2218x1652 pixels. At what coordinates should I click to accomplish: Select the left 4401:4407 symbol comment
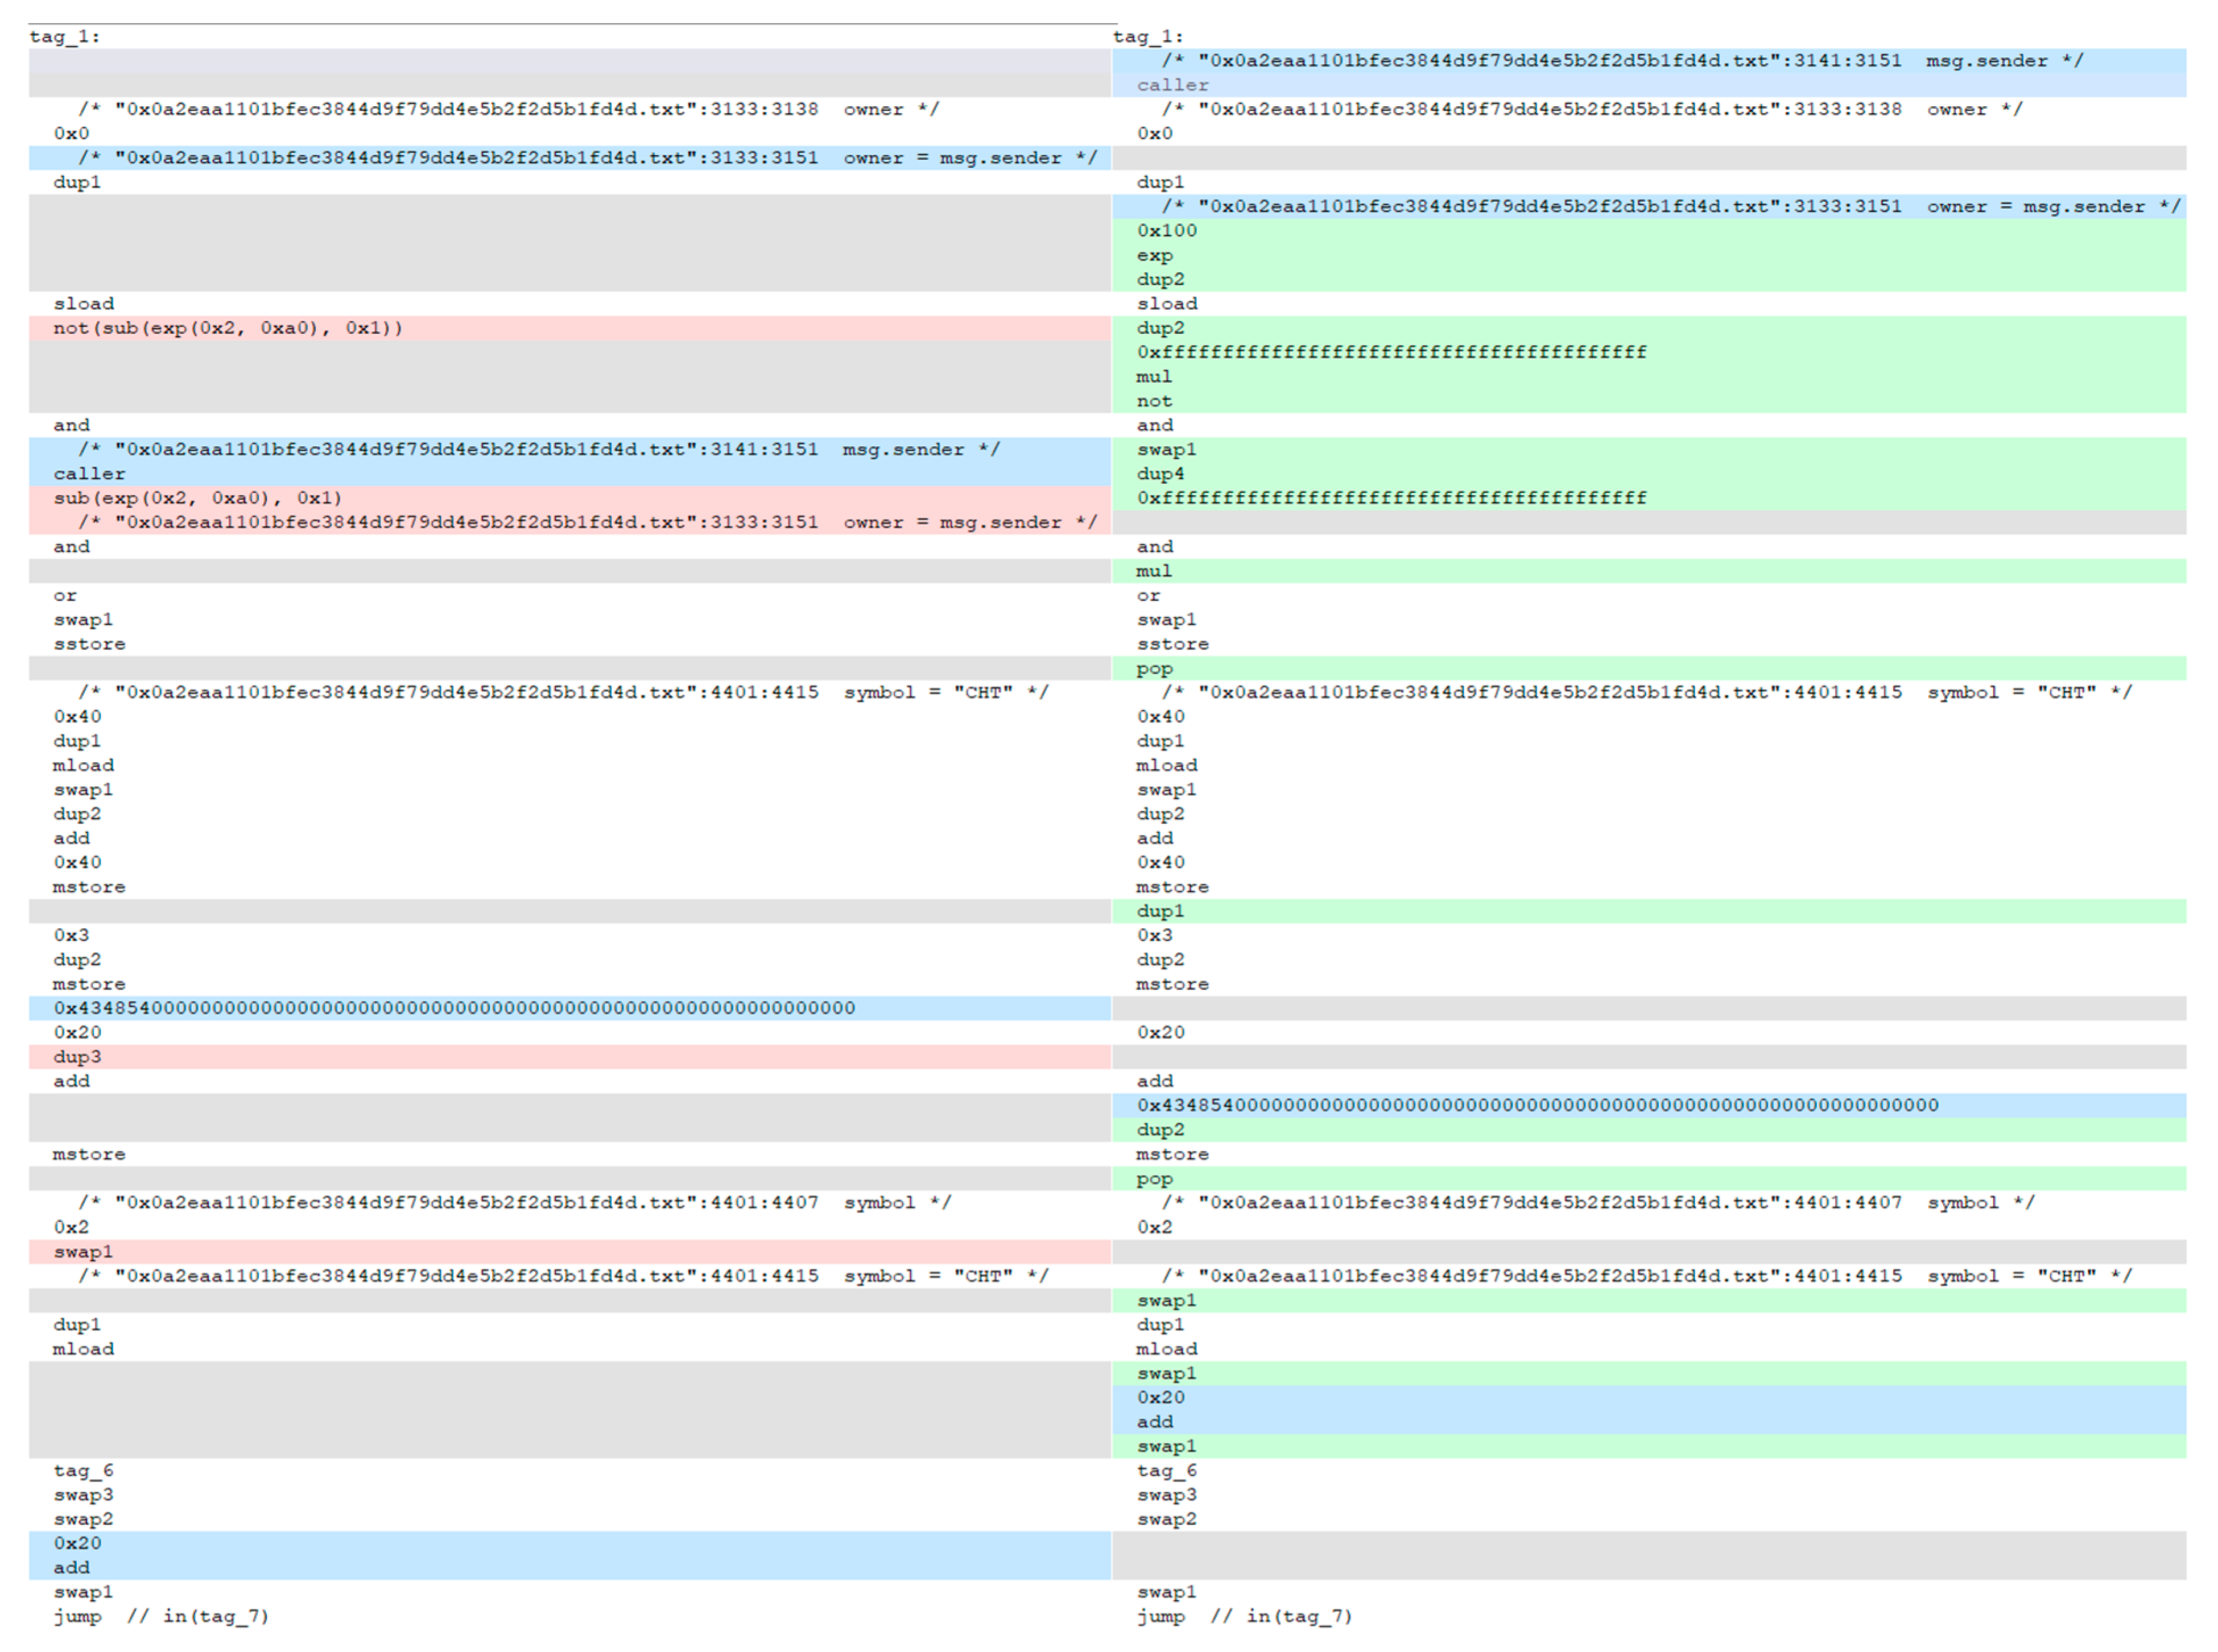(x=514, y=1203)
